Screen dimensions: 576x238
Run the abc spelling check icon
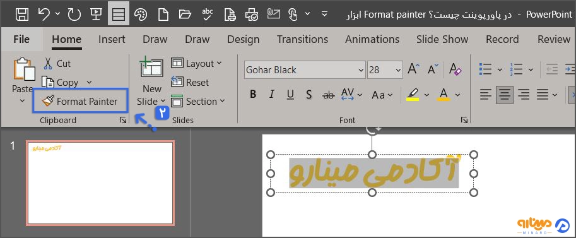207,15
